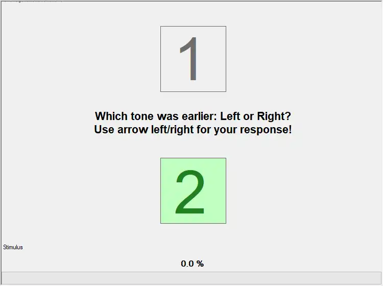Click the "Stimulus" label
This screenshot has width=383, height=286.
(13, 247)
